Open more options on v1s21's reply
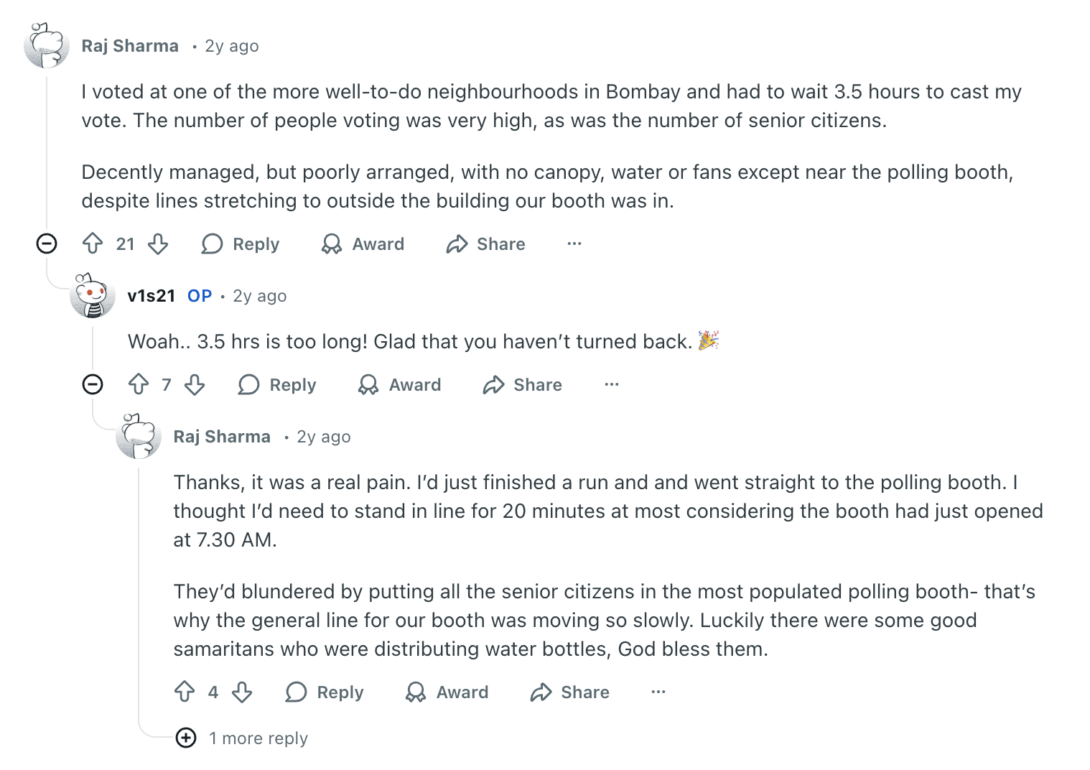The width and height of the screenshot is (1090, 770). point(612,385)
